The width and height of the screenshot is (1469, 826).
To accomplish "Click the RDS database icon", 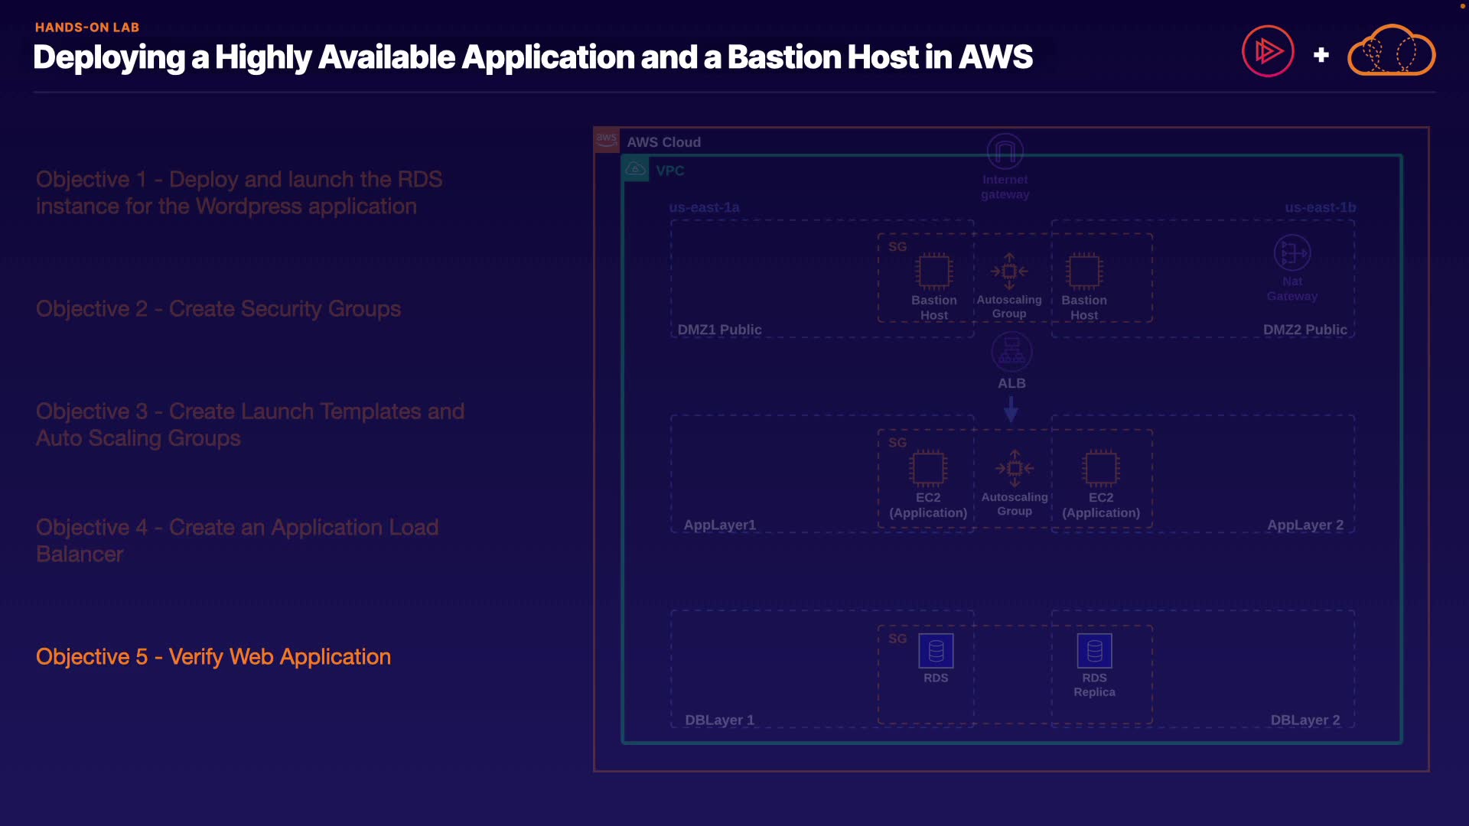I will pyautogui.click(x=936, y=652).
